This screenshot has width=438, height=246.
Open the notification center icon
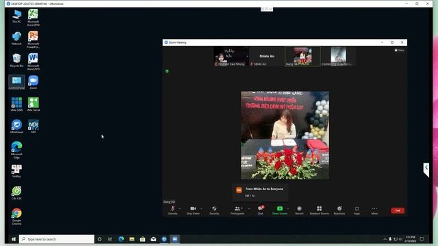pos(422,239)
